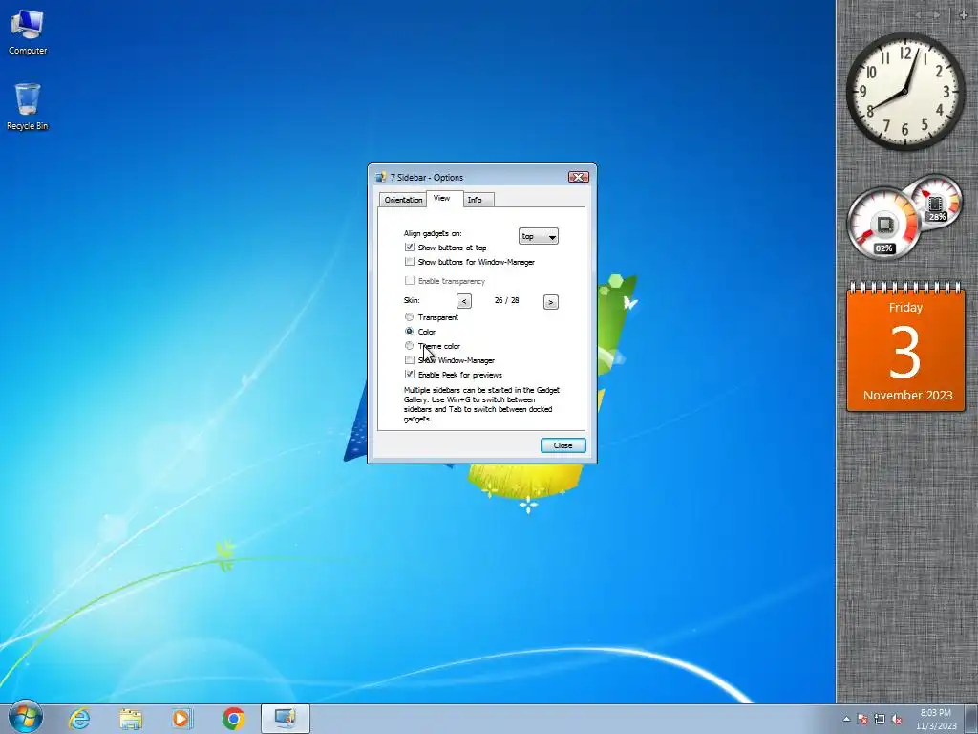Open the Align gadgets on dropdown
Viewport: 978px width, 734px height.
coord(539,237)
